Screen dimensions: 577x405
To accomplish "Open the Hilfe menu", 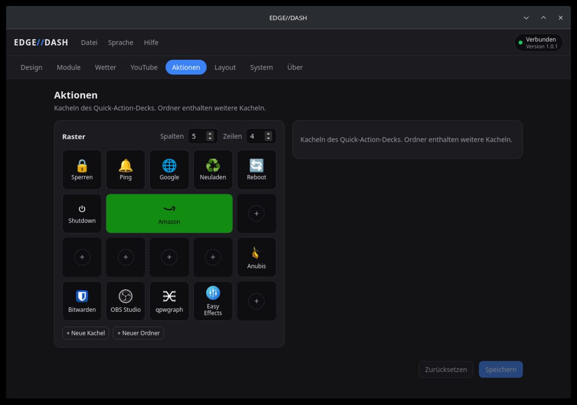I will pyautogui.click(x=151, y=42).
